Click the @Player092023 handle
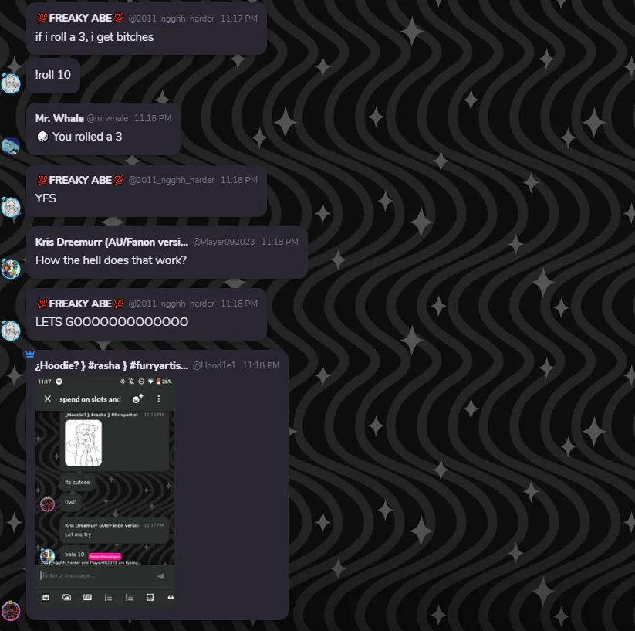 (224, 242)
